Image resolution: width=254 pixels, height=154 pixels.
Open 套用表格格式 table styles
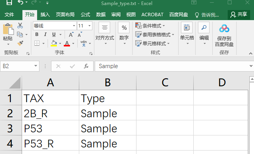pyautogui.click(x=155, y=34)
